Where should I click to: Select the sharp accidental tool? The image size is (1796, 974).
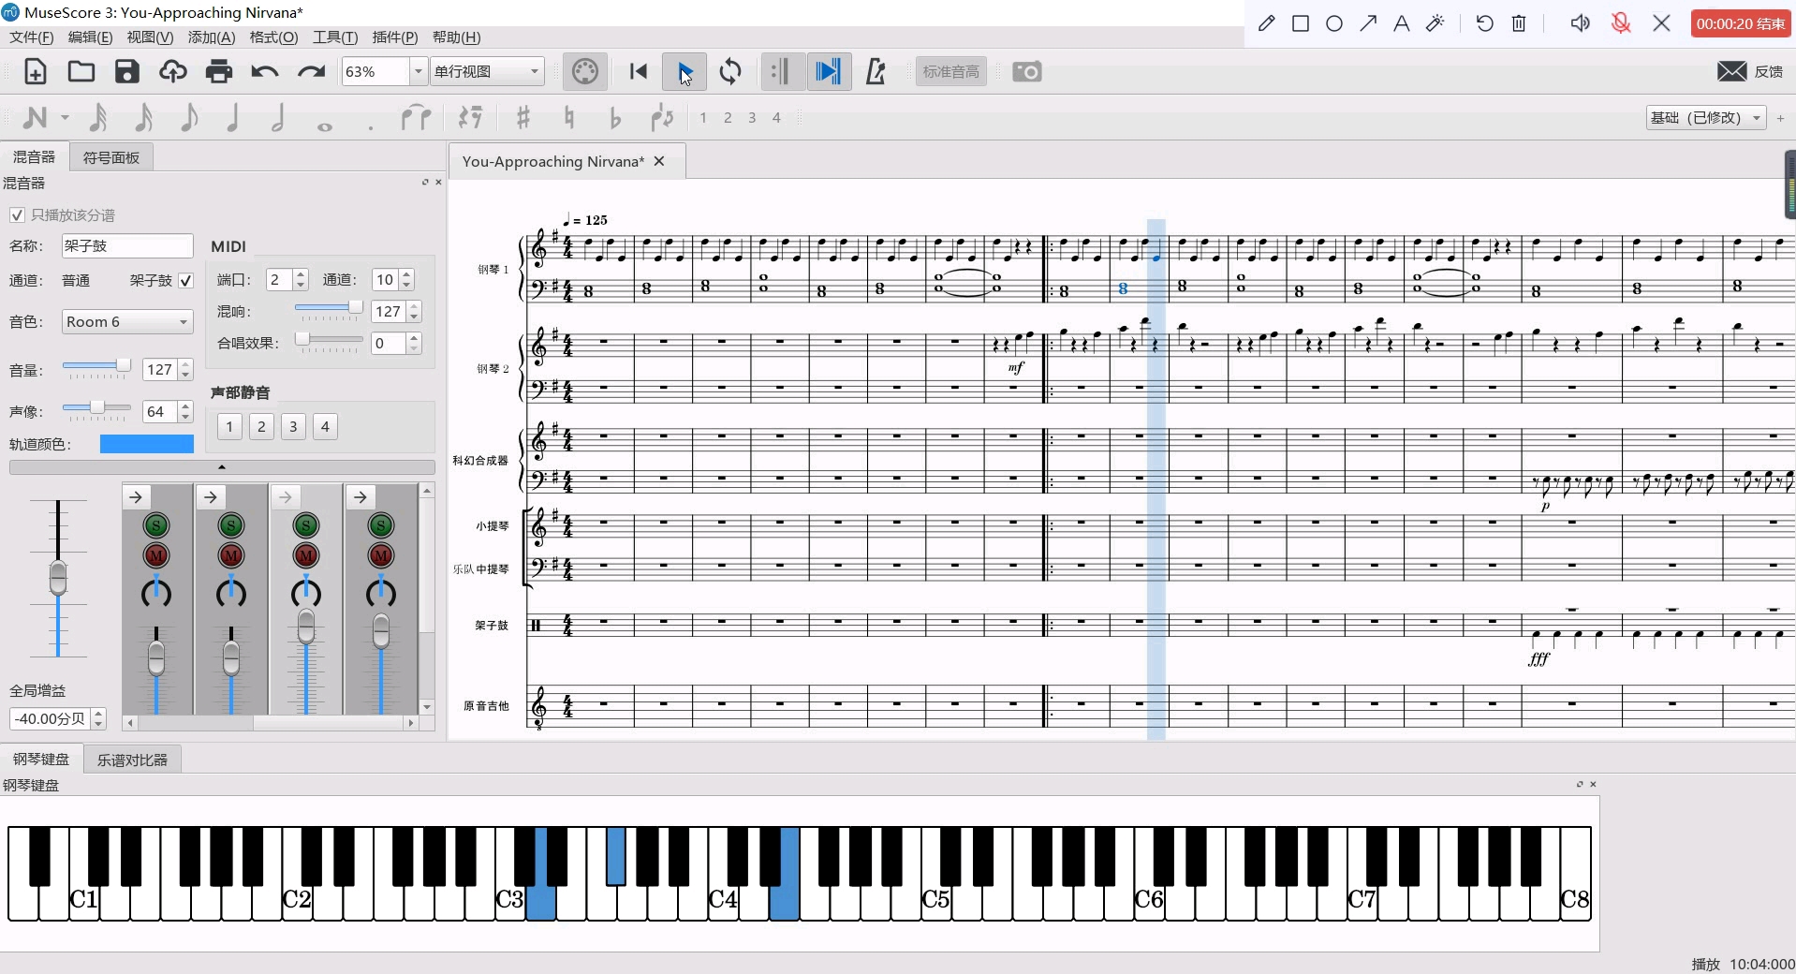(523, 117)
